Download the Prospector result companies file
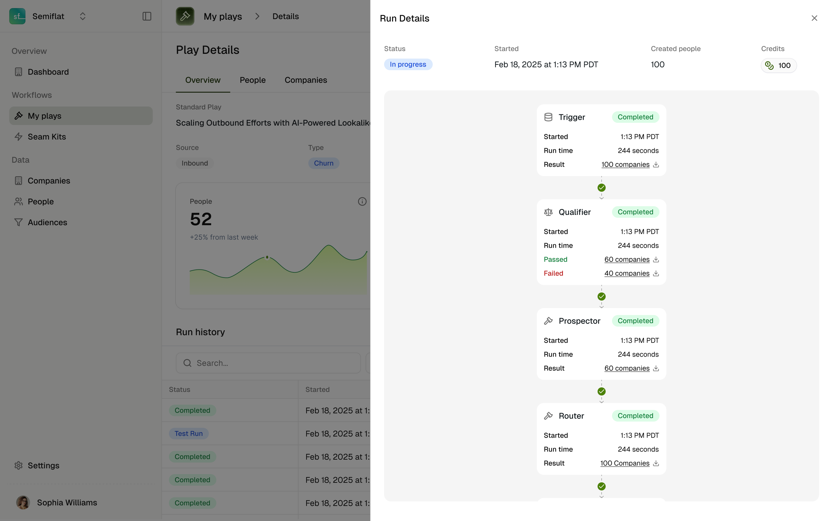The image size is (833, 521). (656, 368)
